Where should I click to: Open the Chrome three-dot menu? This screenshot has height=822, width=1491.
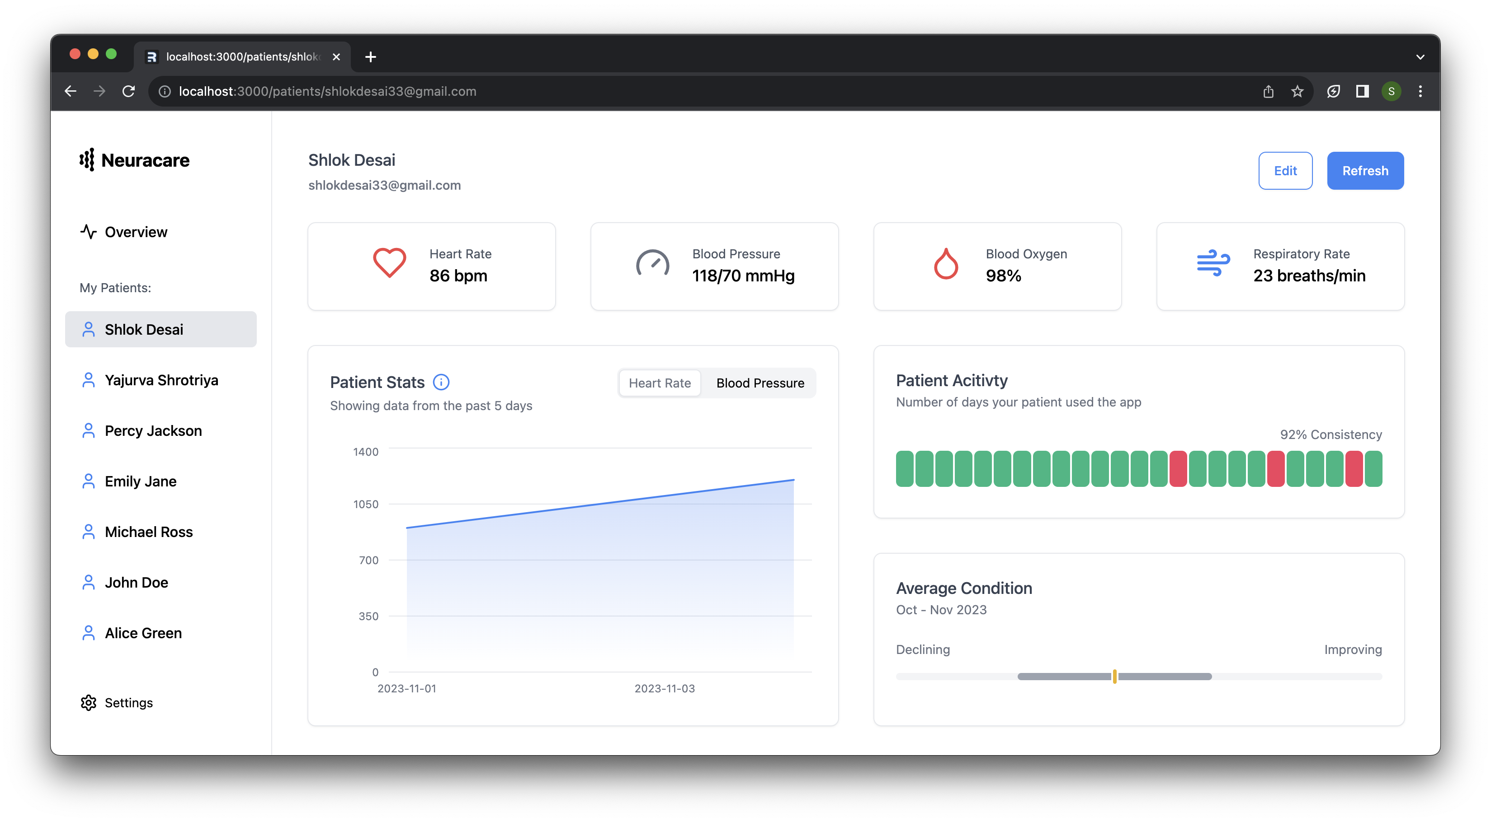point(1420,91)
